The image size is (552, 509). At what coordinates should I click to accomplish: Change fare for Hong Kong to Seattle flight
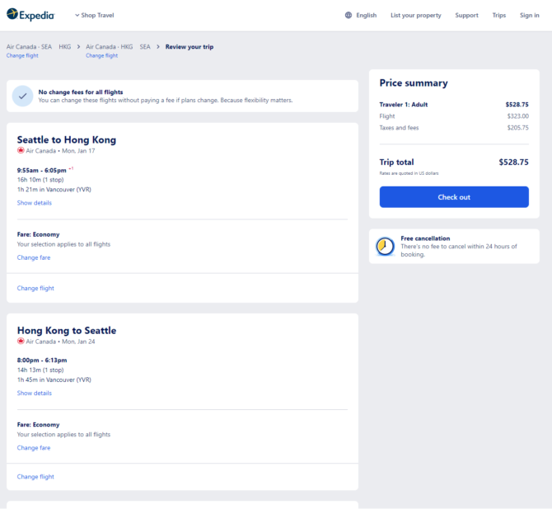tap(34, 448)
